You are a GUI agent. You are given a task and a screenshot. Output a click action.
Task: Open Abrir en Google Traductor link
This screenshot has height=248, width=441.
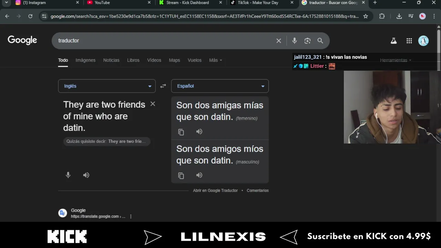coord(215,190)
